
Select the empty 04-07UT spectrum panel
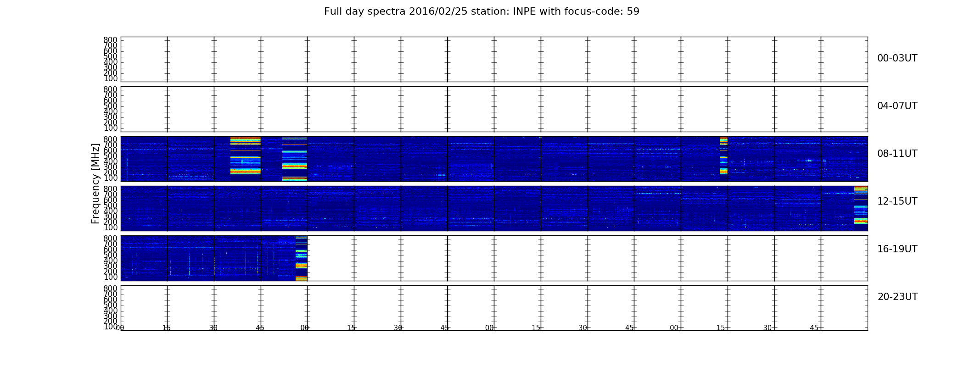[x=494, y=109]
